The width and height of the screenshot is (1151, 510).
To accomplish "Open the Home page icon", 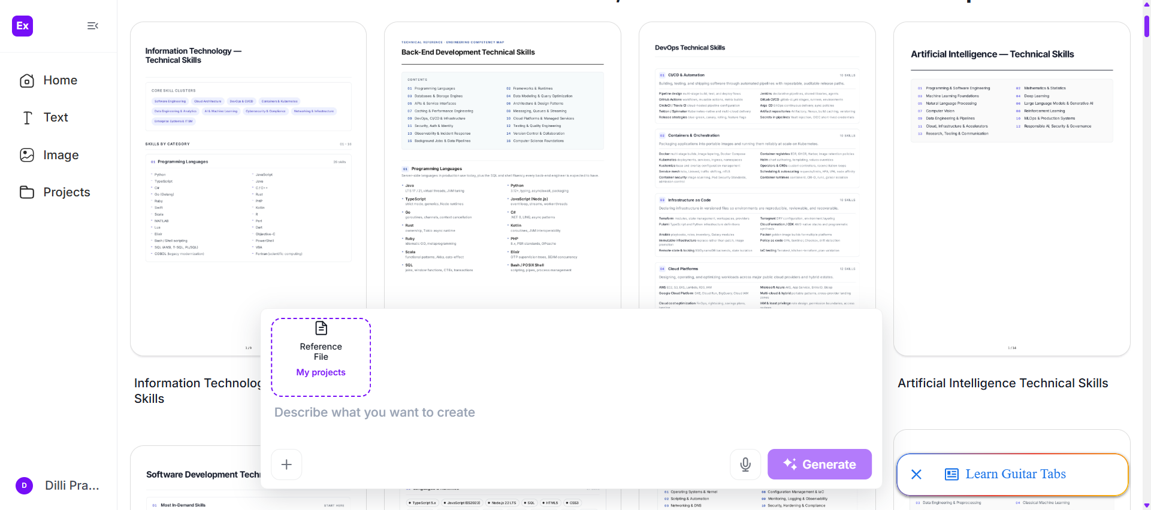I will [x=27, y=81].
